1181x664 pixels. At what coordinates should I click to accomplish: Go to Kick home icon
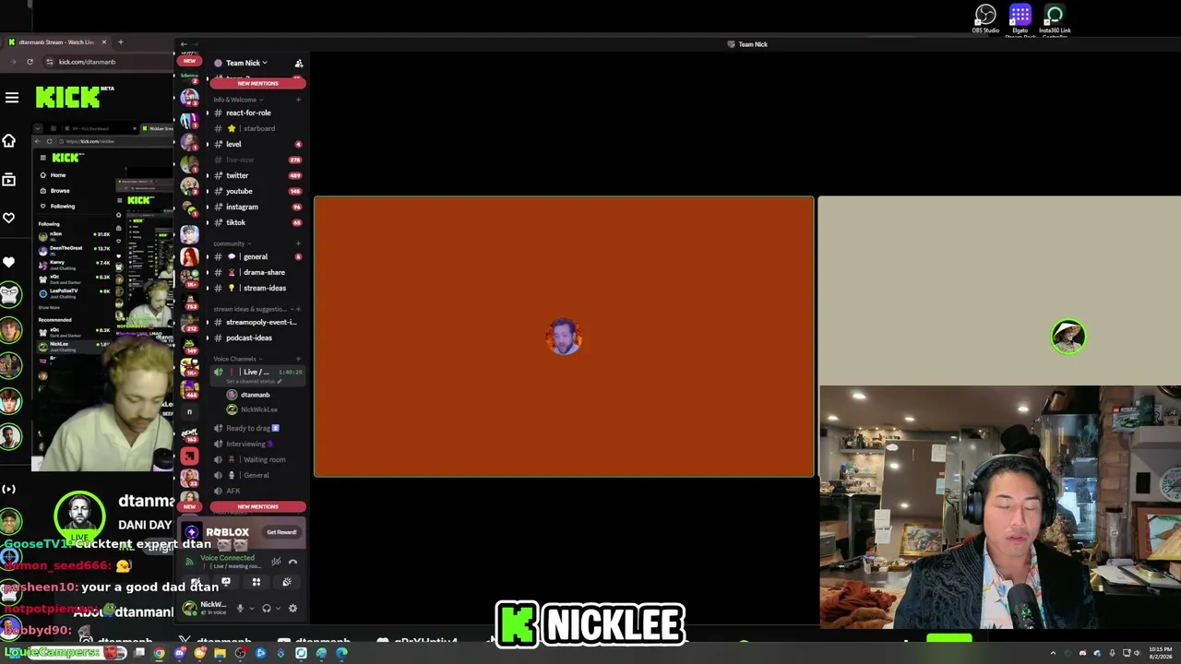coord(9,141)
